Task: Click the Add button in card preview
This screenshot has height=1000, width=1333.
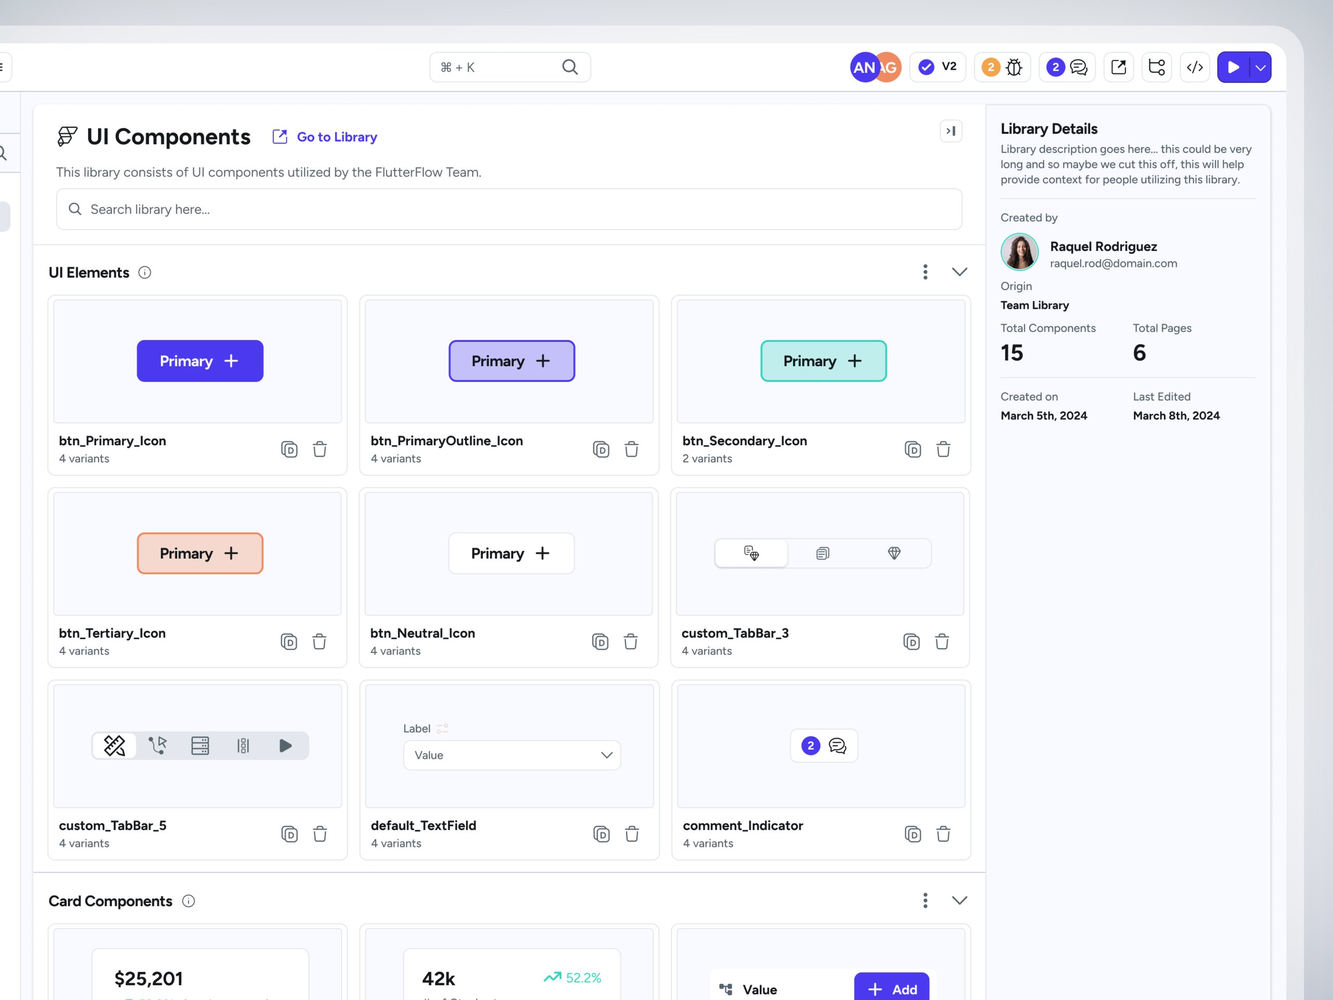Action: [x=891, y=988]
